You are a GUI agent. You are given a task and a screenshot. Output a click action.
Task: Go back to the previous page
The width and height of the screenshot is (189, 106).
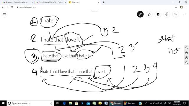pyautogui.click(x=3, y=7)
